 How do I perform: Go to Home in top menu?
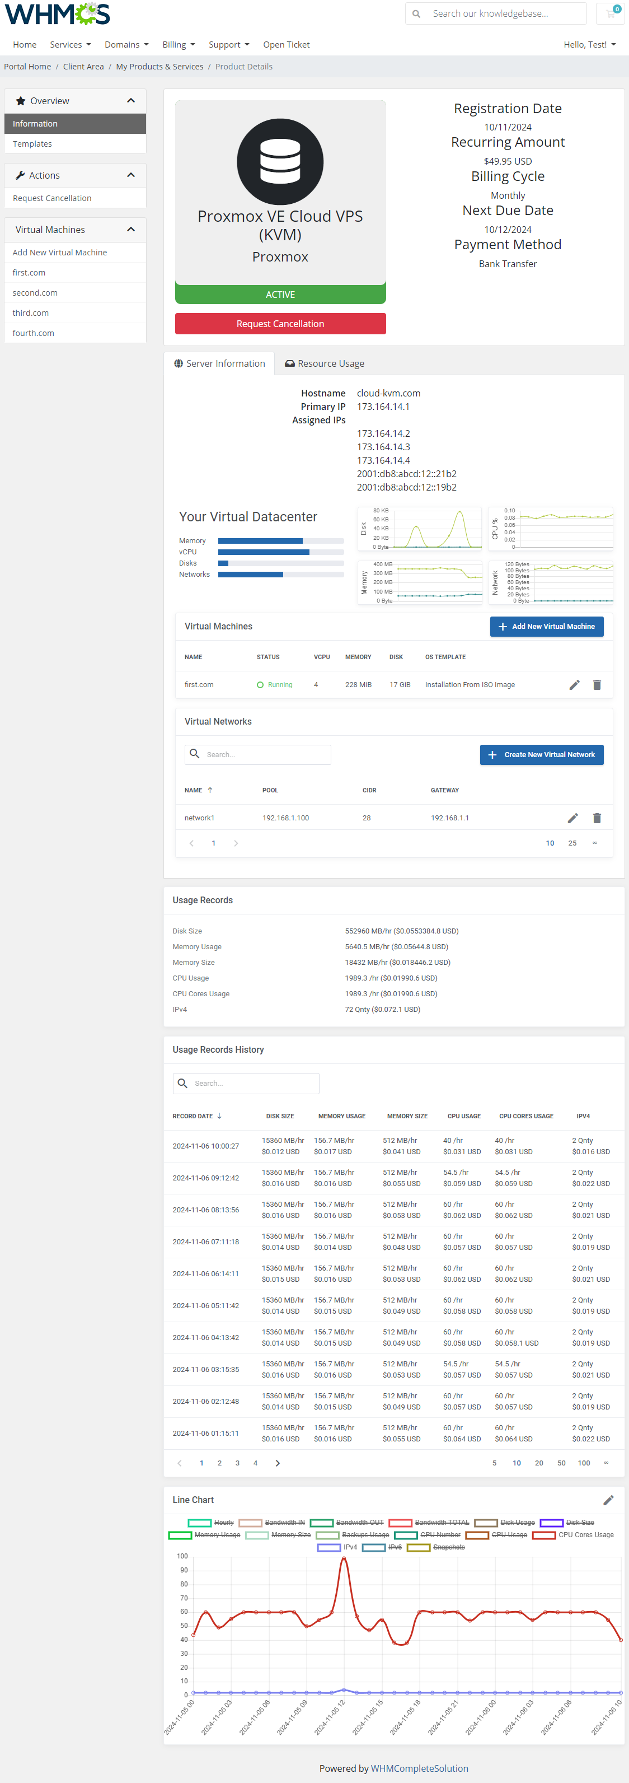[25, 44]
